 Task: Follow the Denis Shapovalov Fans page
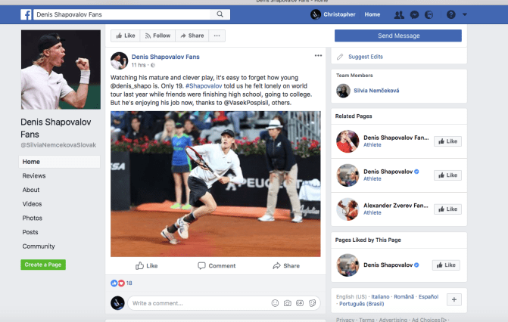pyautogui.click(x=157, y=36)
